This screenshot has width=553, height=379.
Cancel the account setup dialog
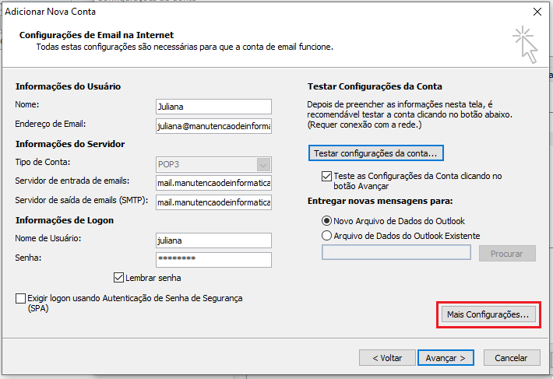click(x=512, y=358)
